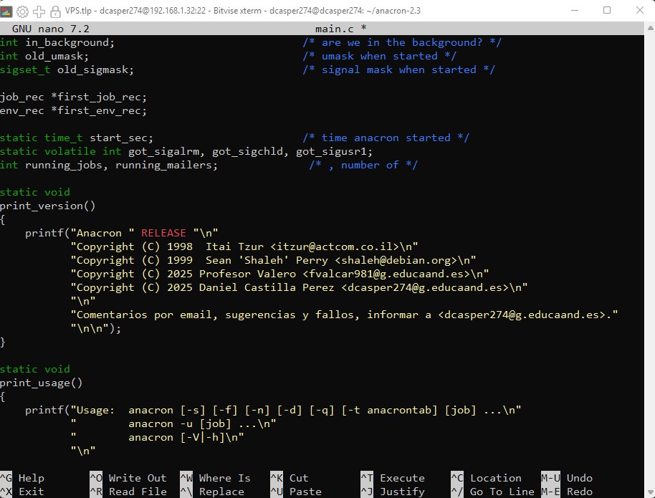
Task: Close the Bitvise xterm window
Action: pos(639,11)
